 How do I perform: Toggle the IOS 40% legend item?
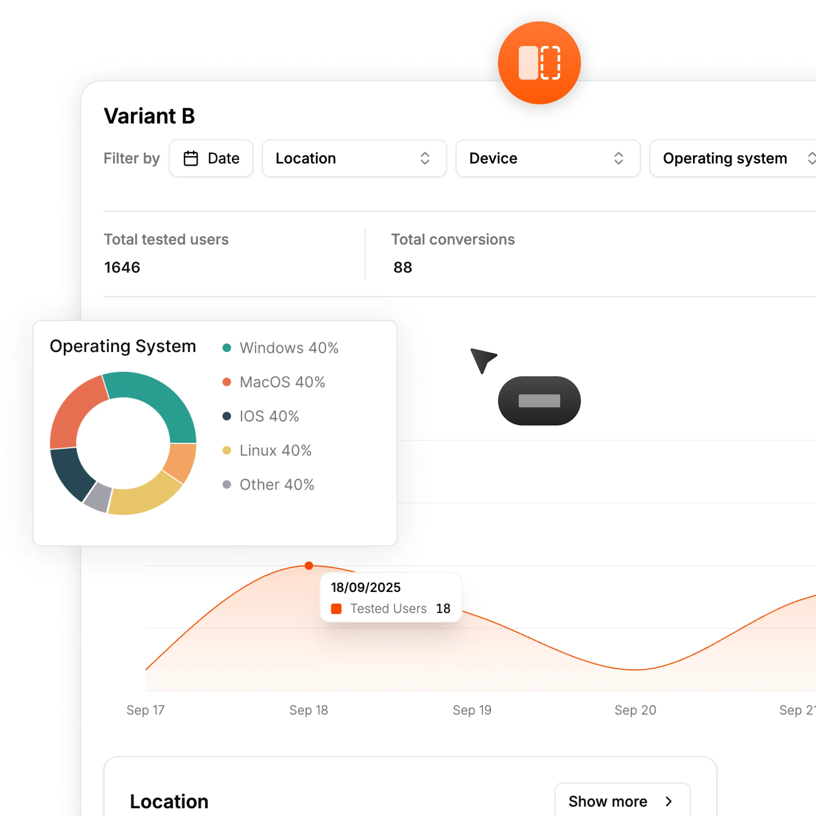point(269,416)
